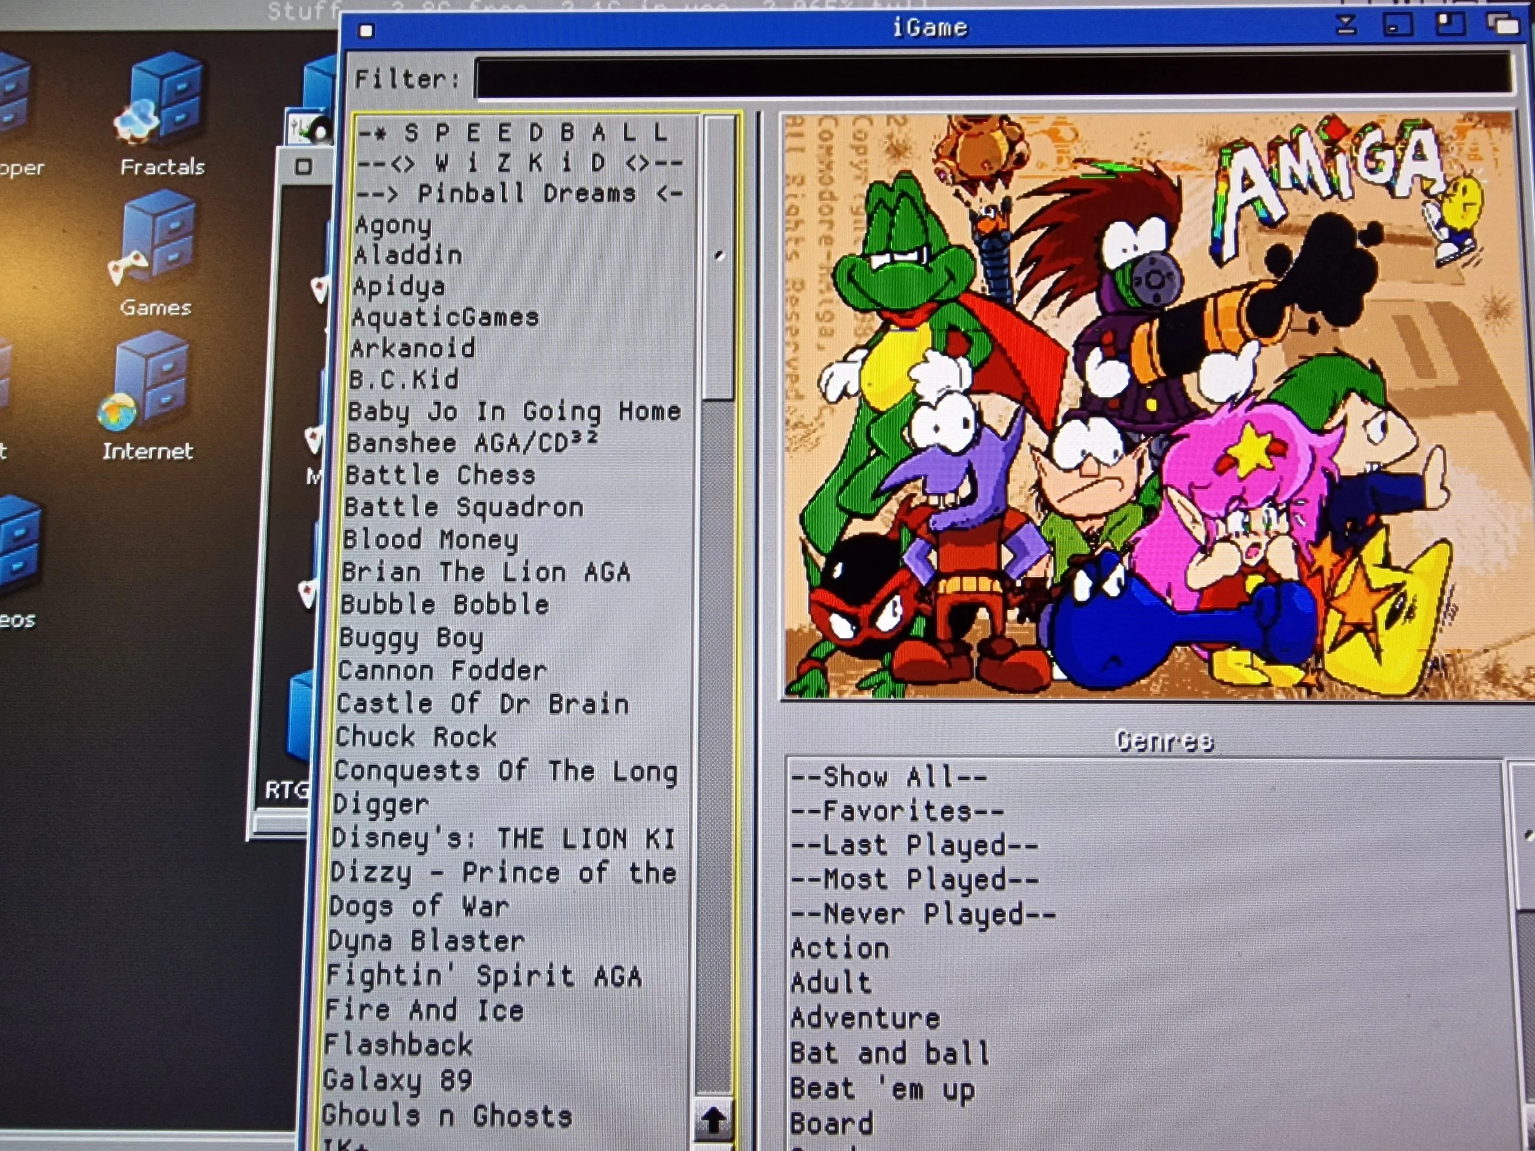The height and width of the screenshot is (1151, 1535).
Task: Click inside the Filter text field
Action: click(992, 79)
